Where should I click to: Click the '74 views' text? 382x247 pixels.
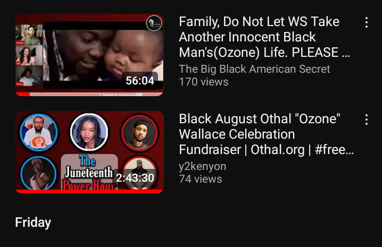click(201, 179)
